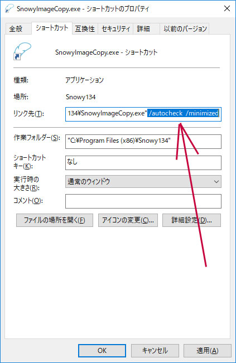Click the 適用 apply button

[x=208, y=351]
